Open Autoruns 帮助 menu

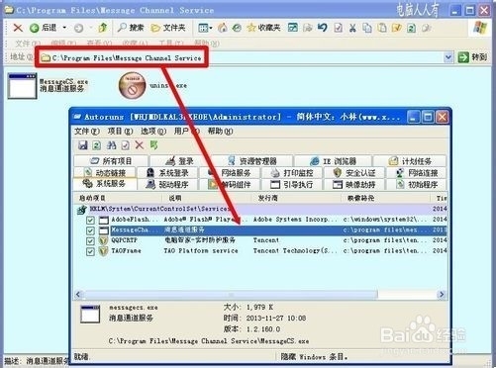[220, 132]
